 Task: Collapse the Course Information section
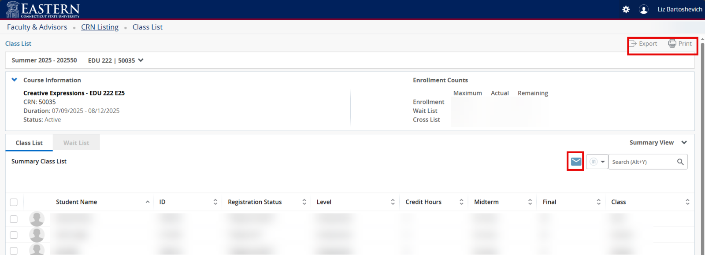point(15,80)
